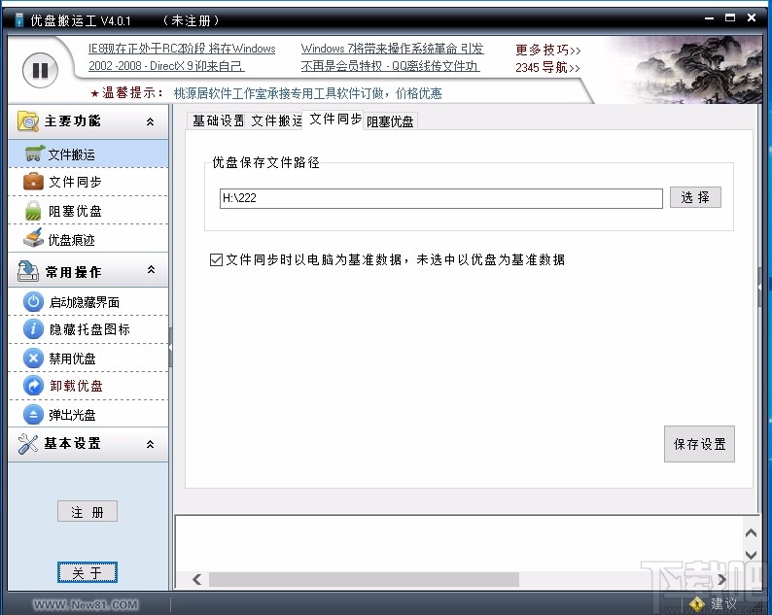Click the round pause button
This screenshot has height=615, width=772.
40,70
